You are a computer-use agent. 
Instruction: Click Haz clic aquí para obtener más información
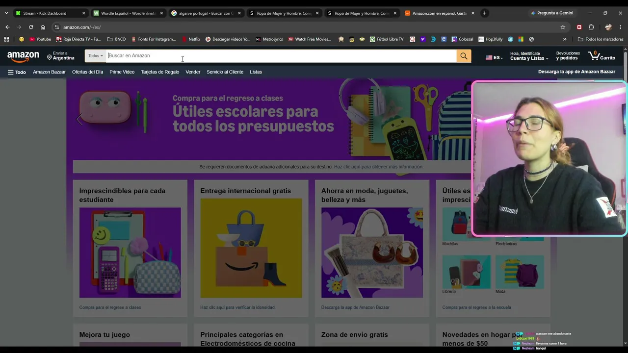tap(378, 167)
